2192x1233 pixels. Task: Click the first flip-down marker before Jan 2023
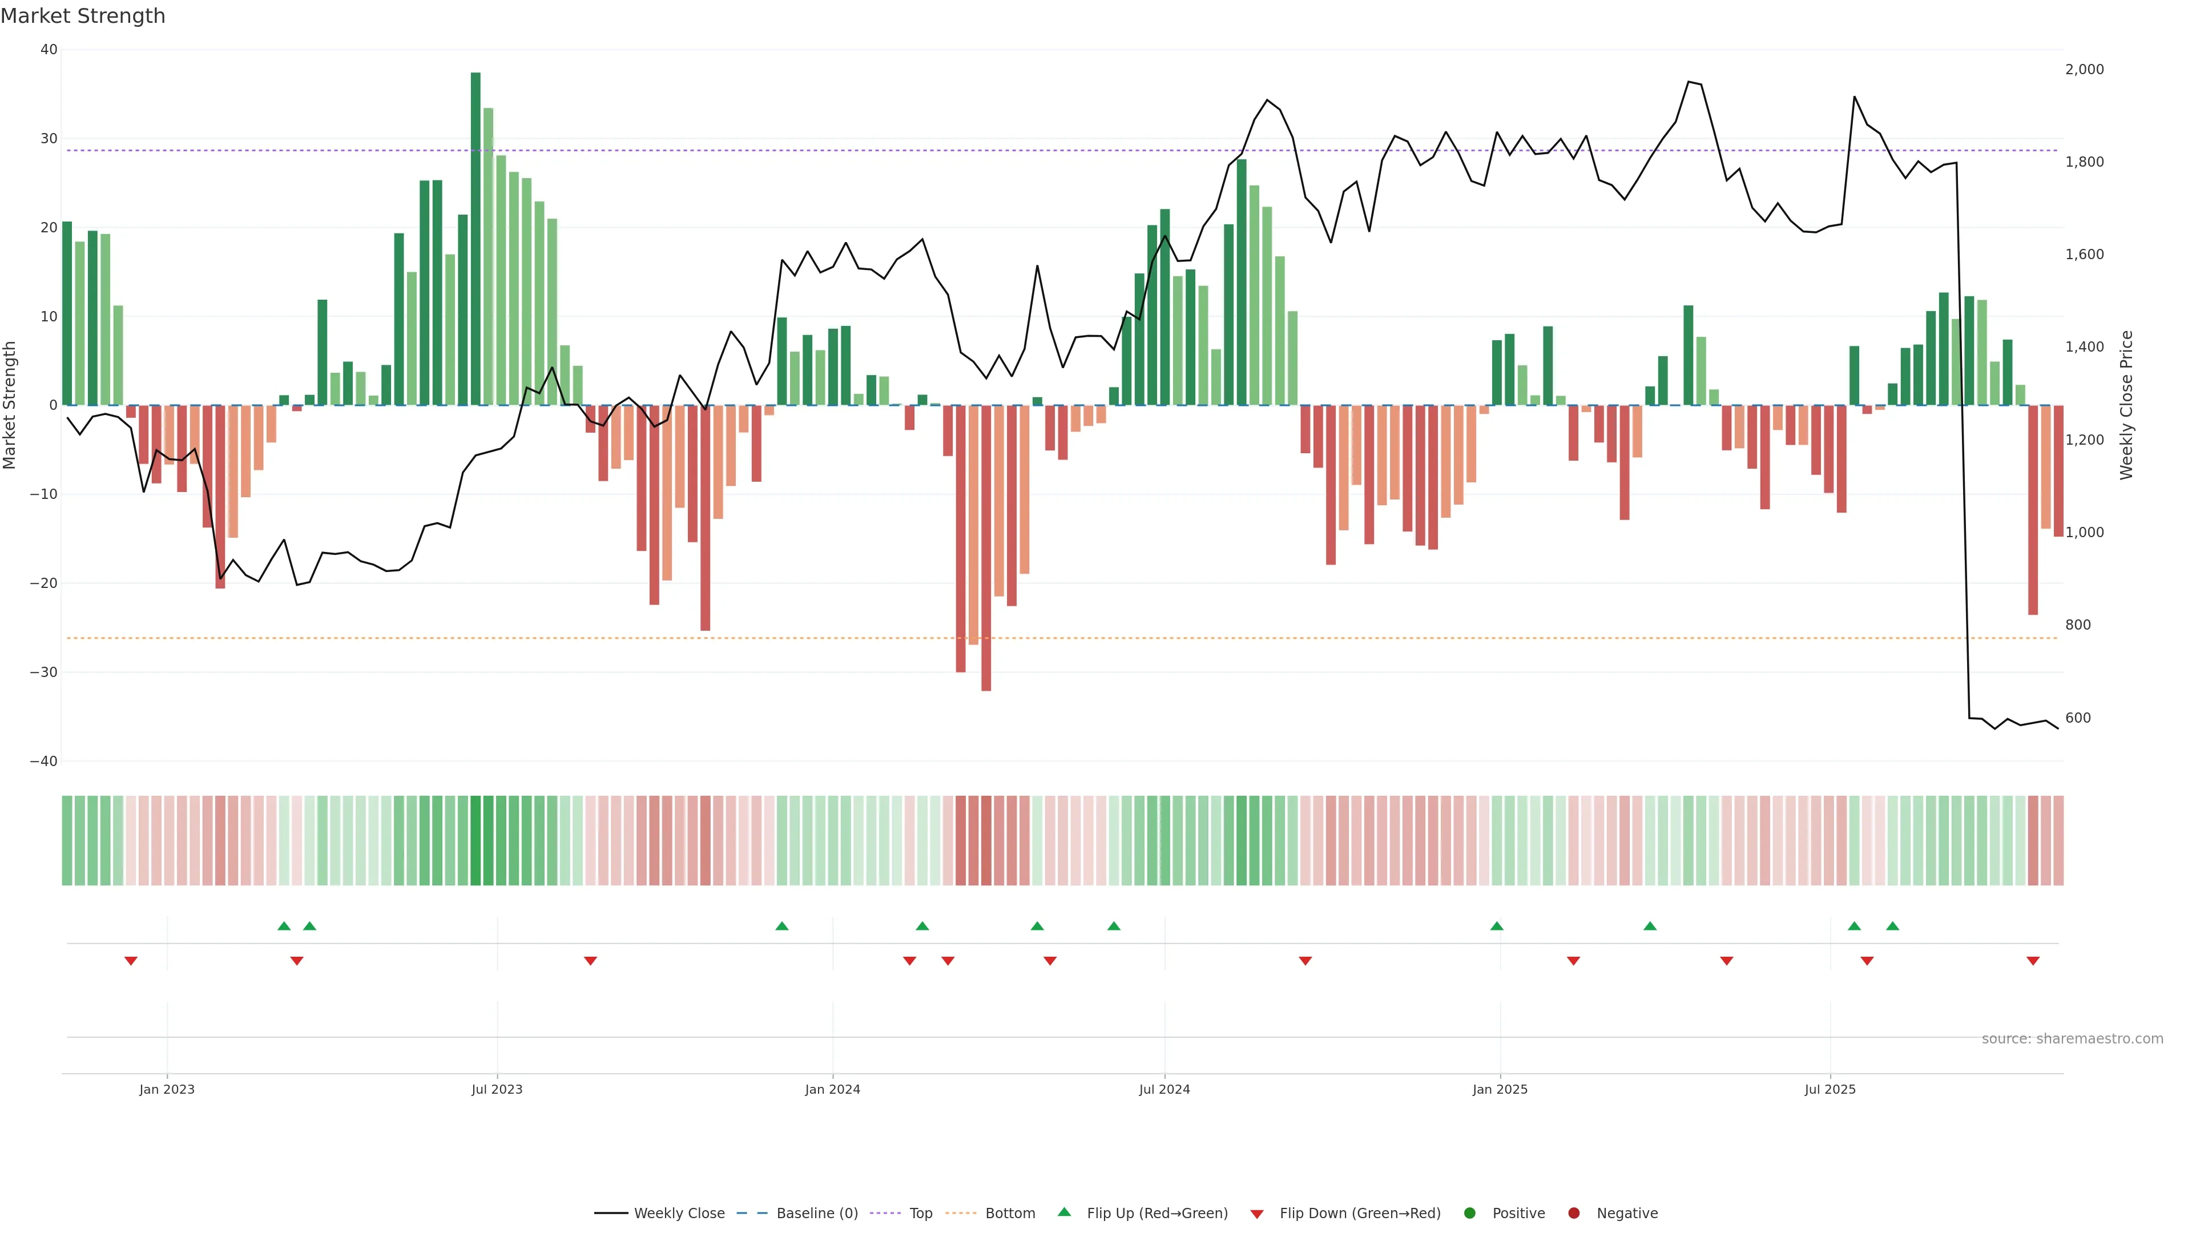point(131,961)
